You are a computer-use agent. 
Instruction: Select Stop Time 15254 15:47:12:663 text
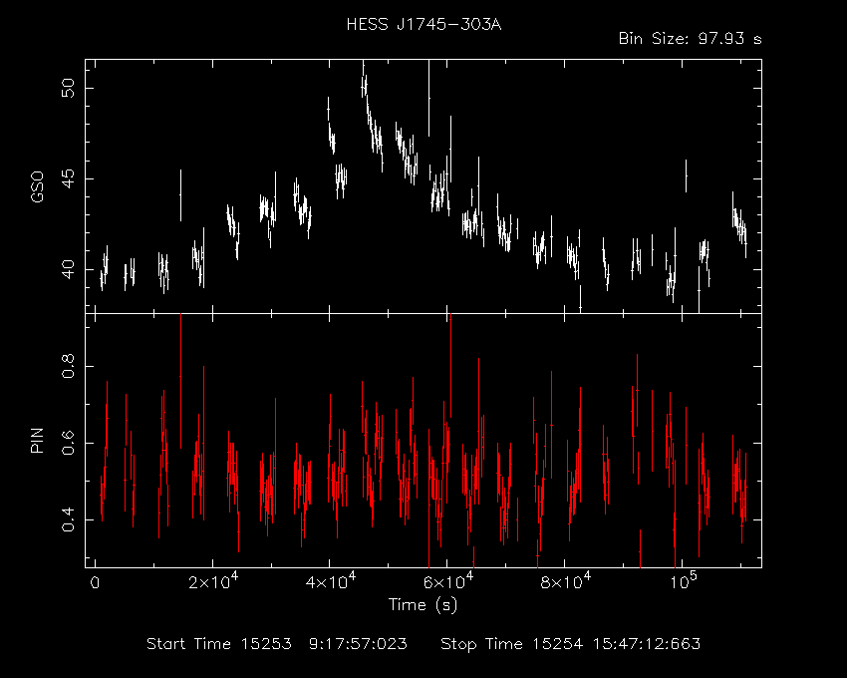pos(570,644)
